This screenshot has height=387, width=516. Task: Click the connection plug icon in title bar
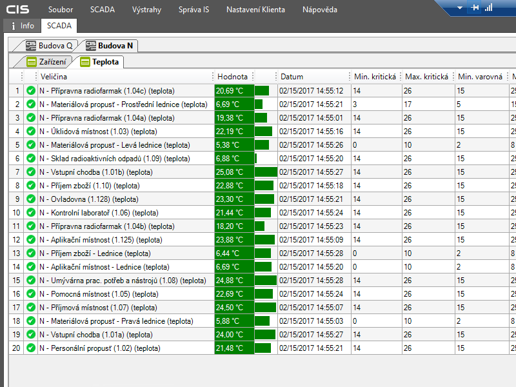coord(475,8)
